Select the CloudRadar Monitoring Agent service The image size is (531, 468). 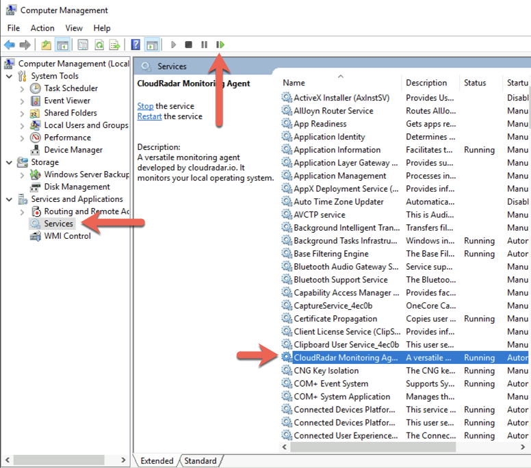(x=346, y=358)
